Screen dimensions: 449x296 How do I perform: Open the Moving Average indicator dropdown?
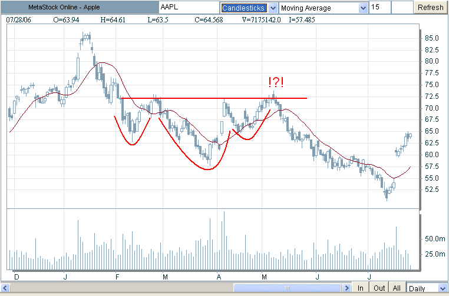coord(323,8)
